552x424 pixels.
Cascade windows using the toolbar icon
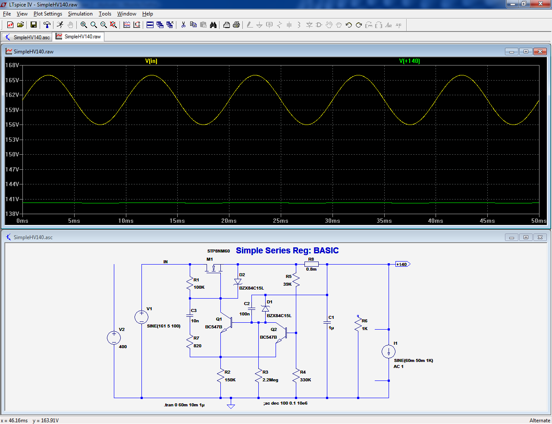[x=160, y=25]
